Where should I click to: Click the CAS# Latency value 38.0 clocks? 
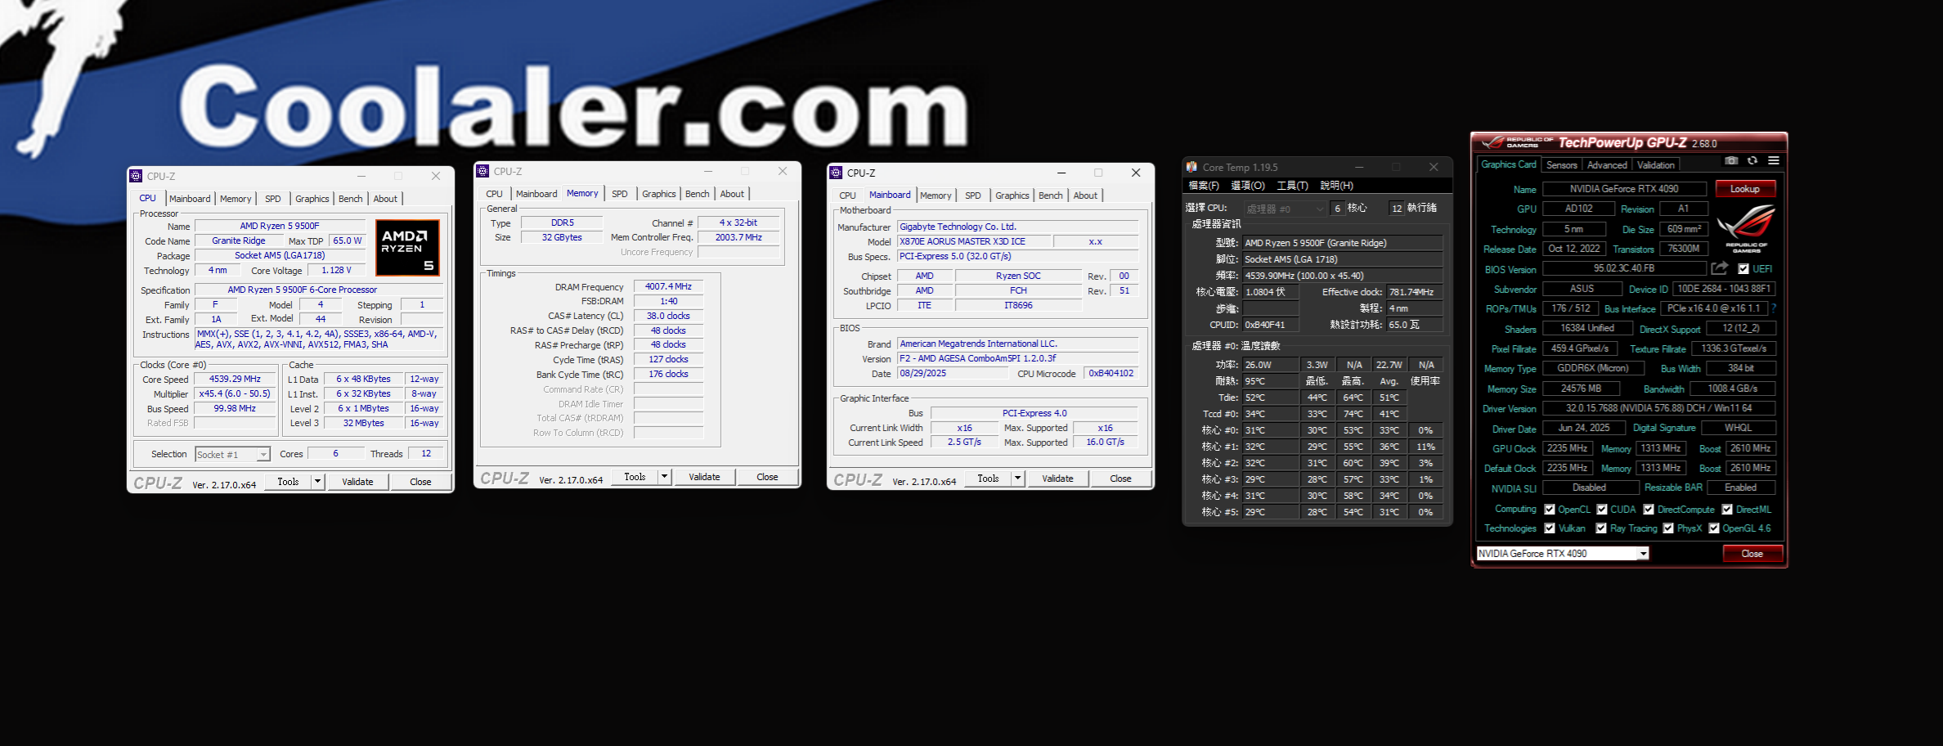pos(668,316)
